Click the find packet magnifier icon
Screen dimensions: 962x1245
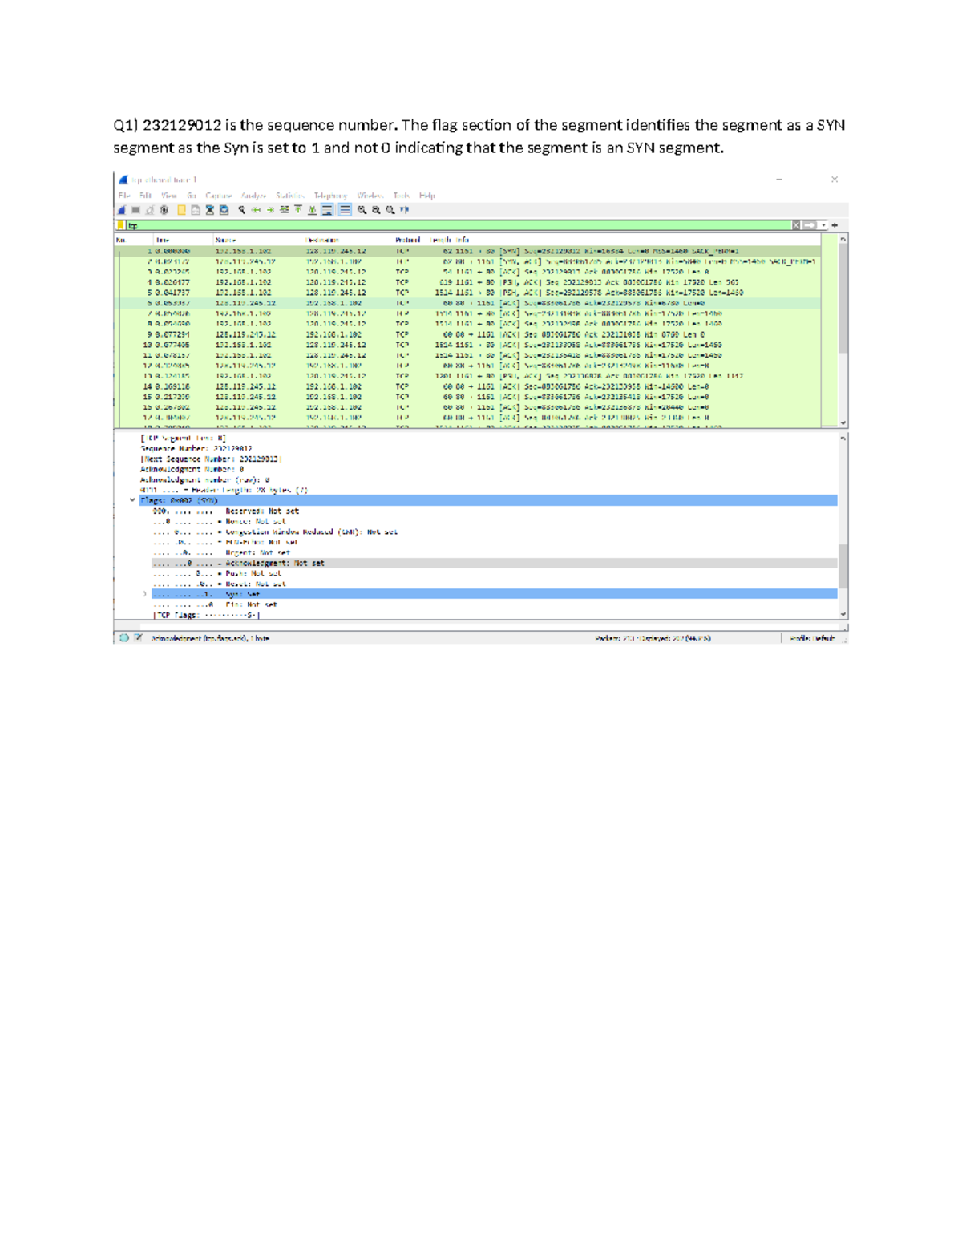point(241,210)
